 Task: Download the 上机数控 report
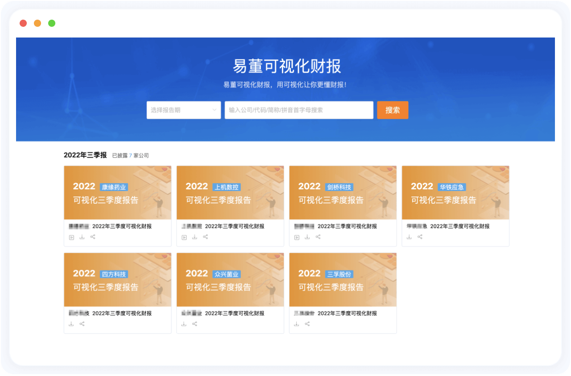pos(194,237)
